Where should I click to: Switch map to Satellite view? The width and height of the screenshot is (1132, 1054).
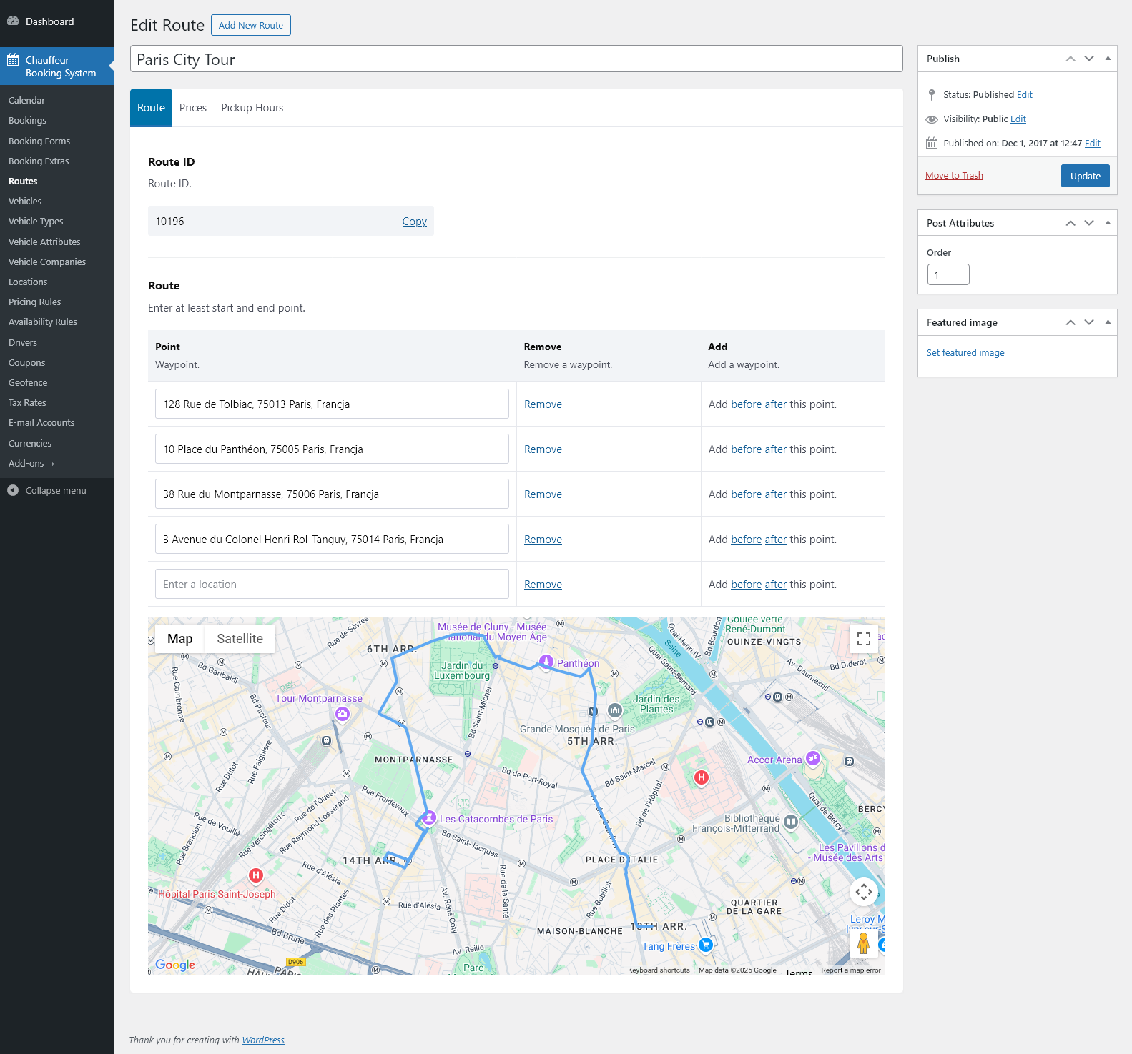240,639
